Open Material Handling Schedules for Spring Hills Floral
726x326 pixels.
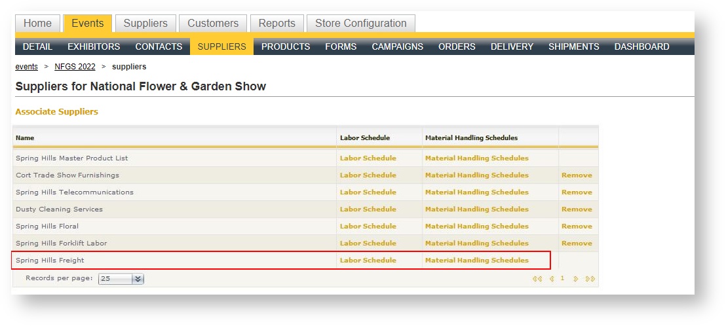pos(476,226)
